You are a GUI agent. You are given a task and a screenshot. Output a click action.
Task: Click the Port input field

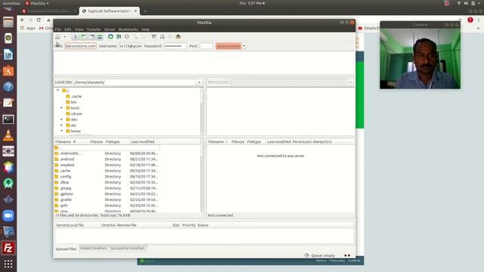[206, 46]
